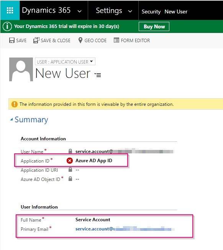Click the Application ID URI lock icon

70,169
